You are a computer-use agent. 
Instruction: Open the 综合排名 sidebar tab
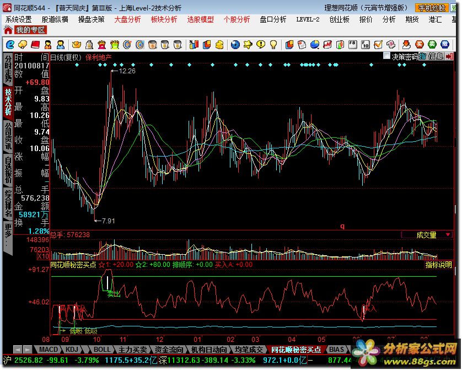(x=8, y=203)
